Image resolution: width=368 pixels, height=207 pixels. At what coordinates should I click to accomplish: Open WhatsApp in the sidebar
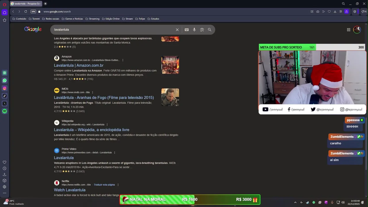pos(4,80)
